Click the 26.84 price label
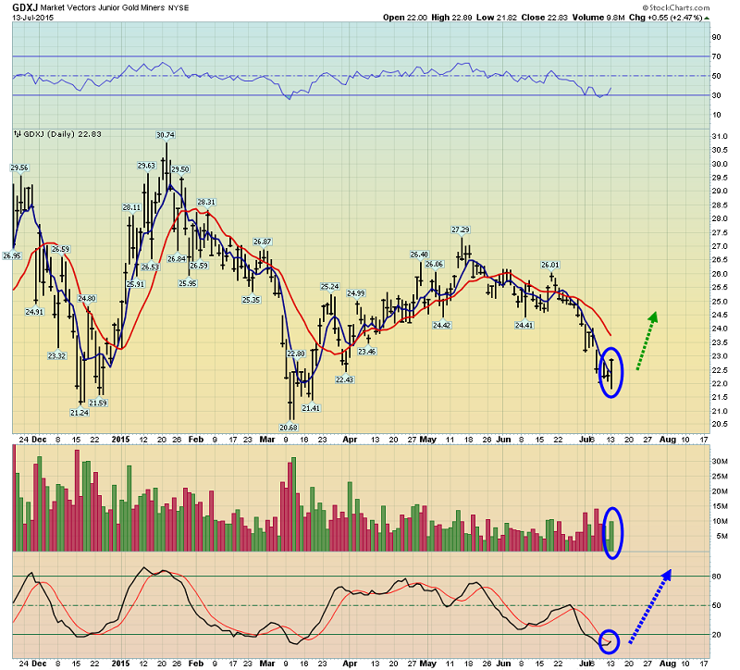 click(177, 259)
